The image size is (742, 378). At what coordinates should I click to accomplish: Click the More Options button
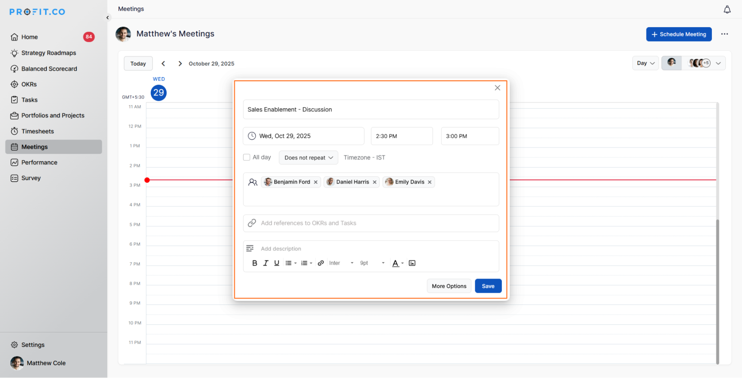pyautogui.click(x=449, y=286)
